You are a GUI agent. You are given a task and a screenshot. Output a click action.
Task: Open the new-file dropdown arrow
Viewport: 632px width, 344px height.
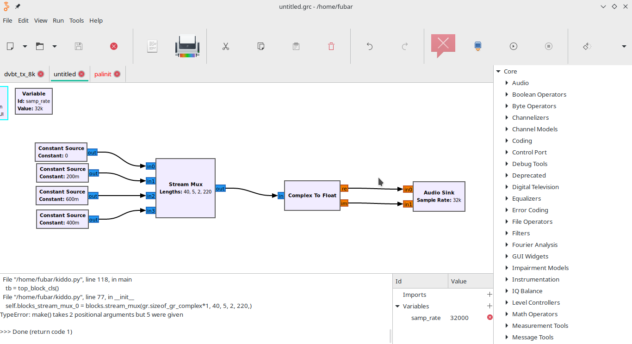(x=25, y=46)
